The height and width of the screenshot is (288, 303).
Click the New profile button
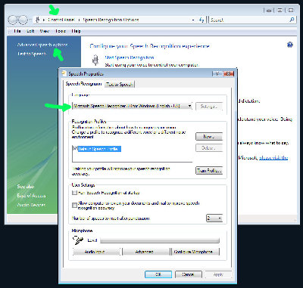pyautogui.click(x=209, y=136)
